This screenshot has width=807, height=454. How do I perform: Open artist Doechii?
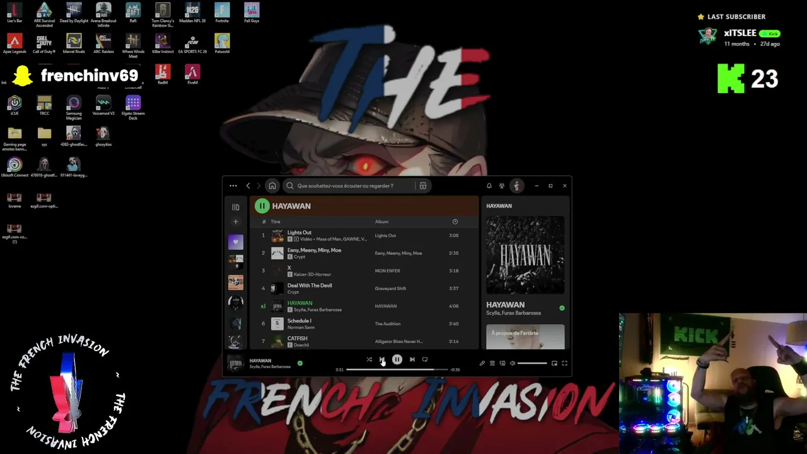tap(300, 345)
